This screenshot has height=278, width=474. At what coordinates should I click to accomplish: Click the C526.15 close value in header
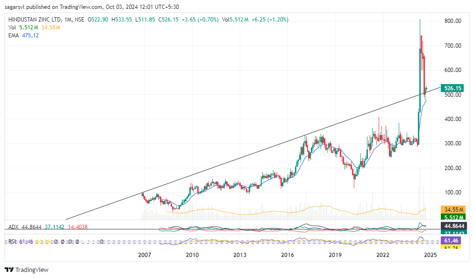click(x=168, y=20)
